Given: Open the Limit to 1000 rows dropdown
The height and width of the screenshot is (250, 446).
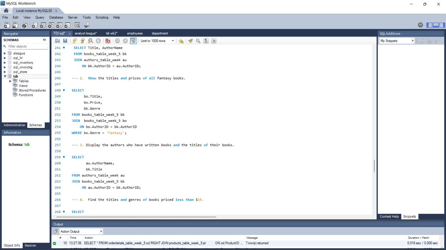Looking at the screenshot, I should click(x=157, y=41).
